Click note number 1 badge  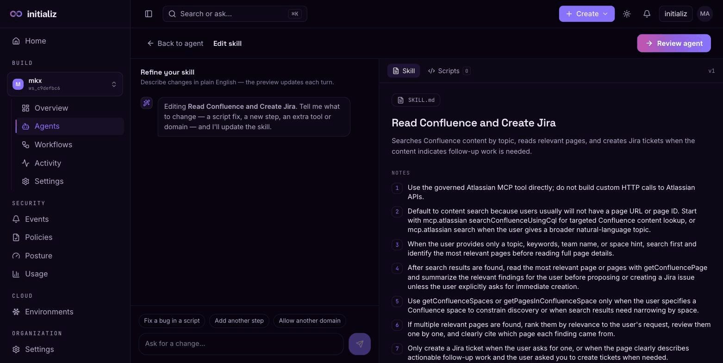(x=397, y=188)
